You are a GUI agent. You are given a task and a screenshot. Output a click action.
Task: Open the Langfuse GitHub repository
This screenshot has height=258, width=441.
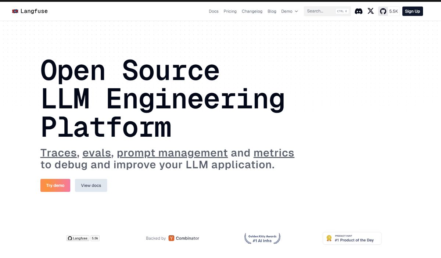coord(383,11)
